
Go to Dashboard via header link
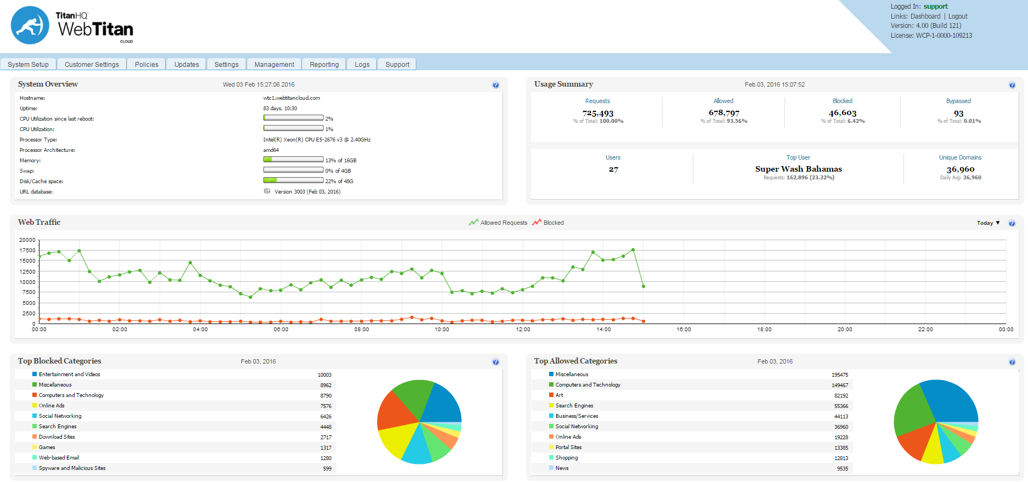pos(925,16)
